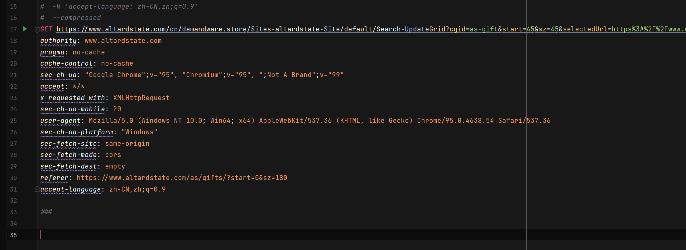
Task: Click the cors value
Action: [113, 155]
